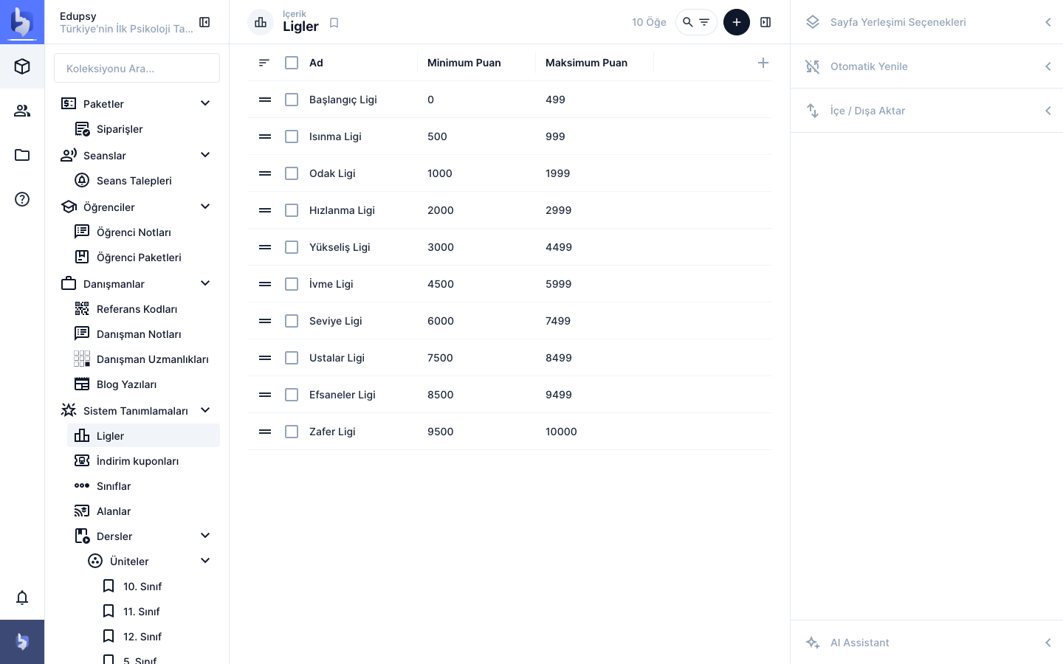Screen dimensions: 1063x664
Task: Click the drag handle of Zafer Ligi
Action: (265, 432)
